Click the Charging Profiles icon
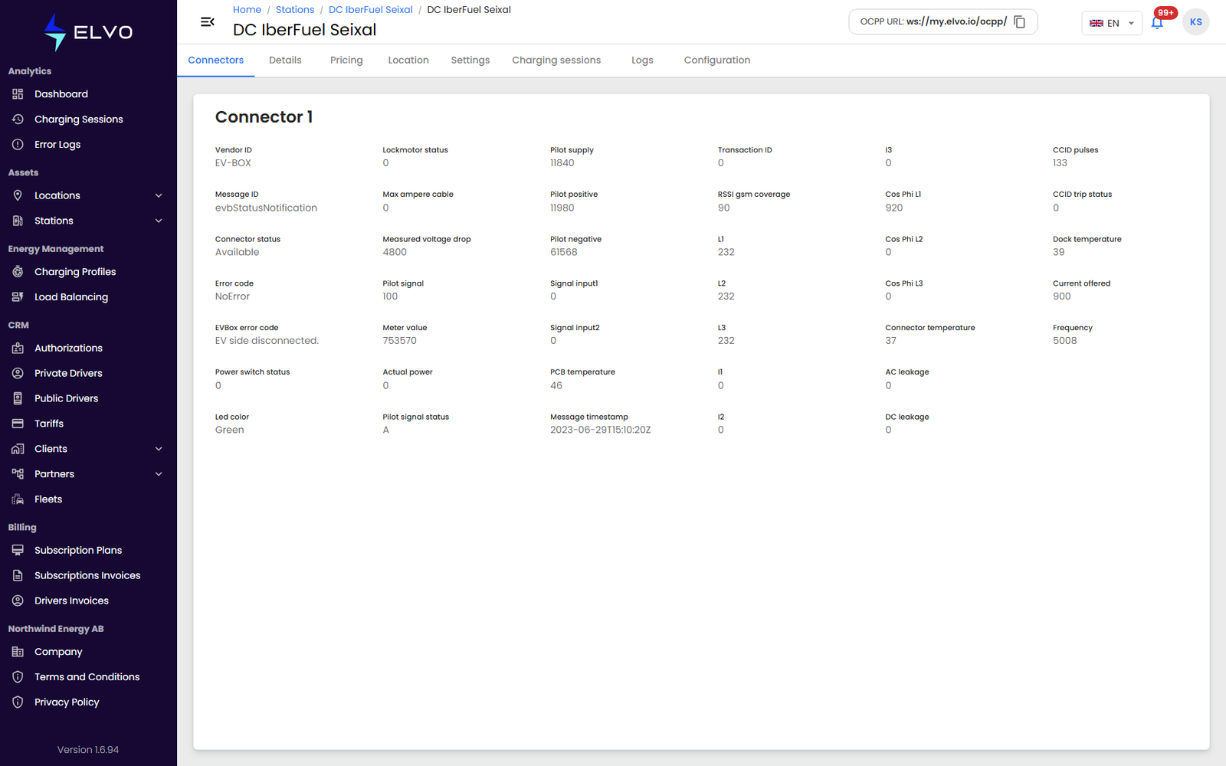This screenshot has height=766, width=1226. 18,272
